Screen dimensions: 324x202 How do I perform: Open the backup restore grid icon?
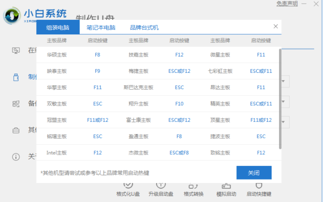[16, 104]
